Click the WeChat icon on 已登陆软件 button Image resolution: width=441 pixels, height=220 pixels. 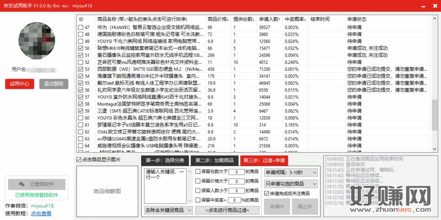[x=22, y=184]
